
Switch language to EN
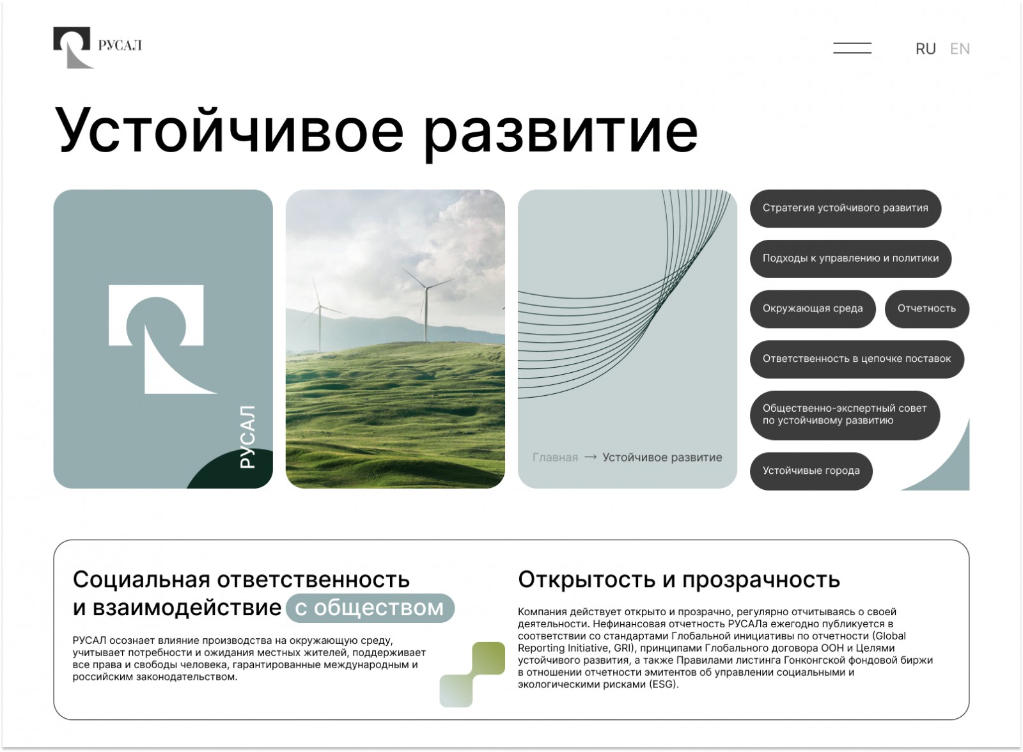(960, 49)
